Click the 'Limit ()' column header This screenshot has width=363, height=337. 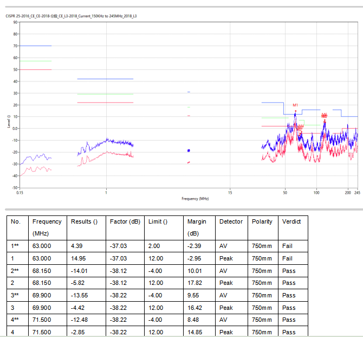pos(158,222)
